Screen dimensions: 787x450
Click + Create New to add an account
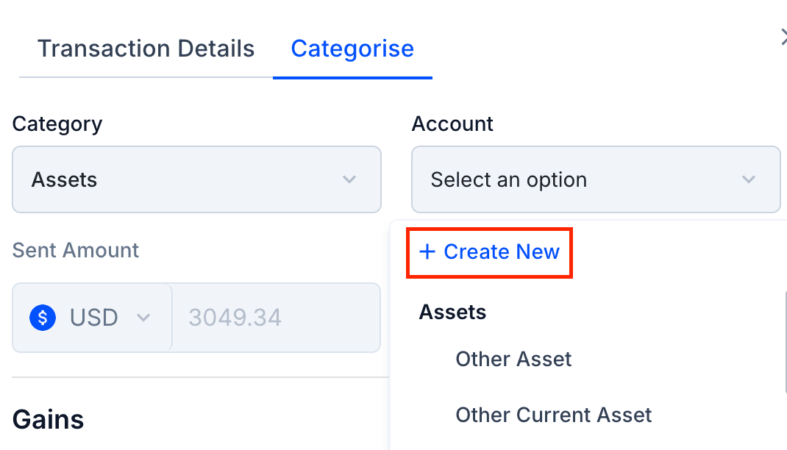click(x=489, y=251)
